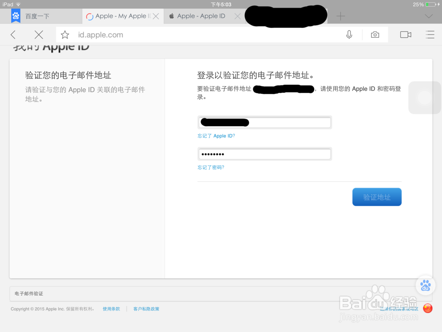This screenshot has width=442, height=332.
Task: Click the status bar time 下午5:03
Action: tap(221, 4)
